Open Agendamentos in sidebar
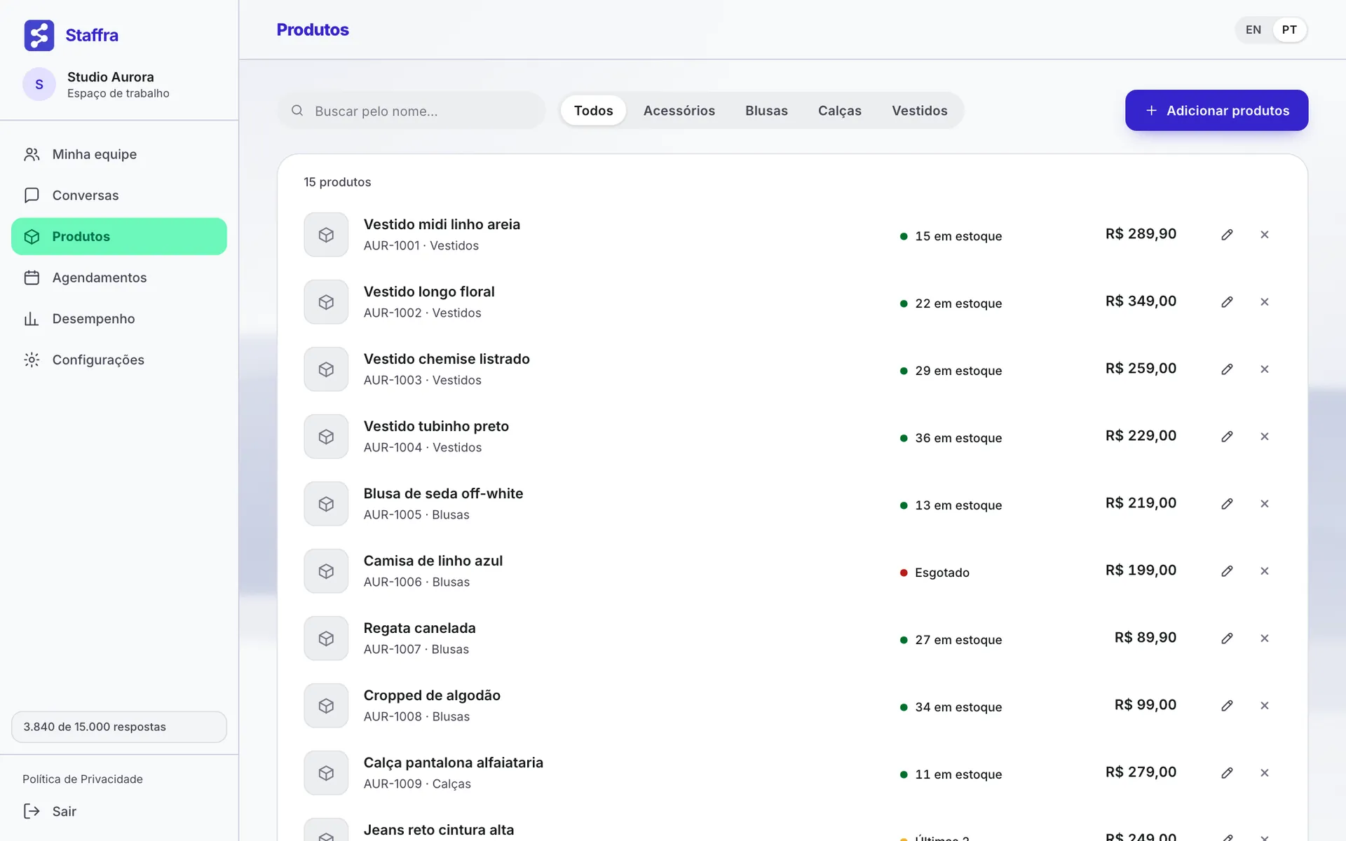The width and height of the screenshot is (1346, 841). (119, 278)
